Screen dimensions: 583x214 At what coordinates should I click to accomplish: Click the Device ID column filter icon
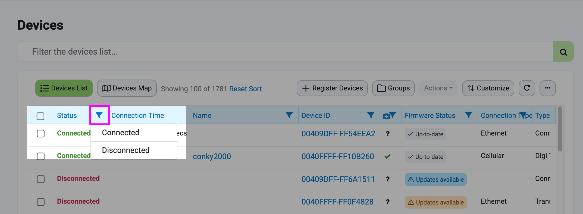click(371, 115)
